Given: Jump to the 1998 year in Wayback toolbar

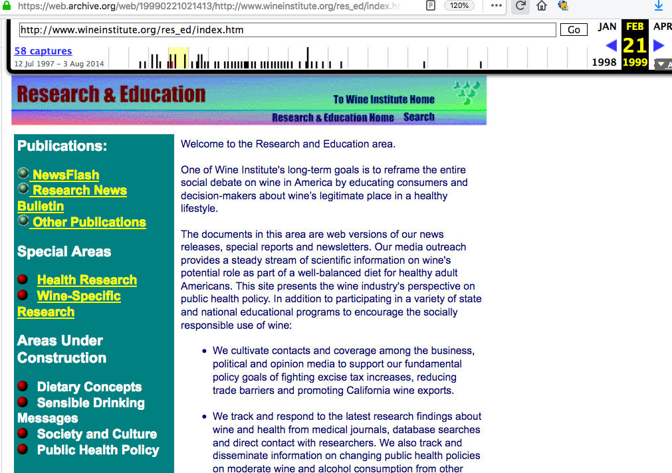Looking at the screenshot, I should [x=604, y=62].
